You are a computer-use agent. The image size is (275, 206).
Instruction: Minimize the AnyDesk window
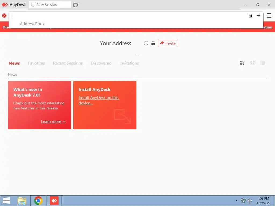point(245,5)
